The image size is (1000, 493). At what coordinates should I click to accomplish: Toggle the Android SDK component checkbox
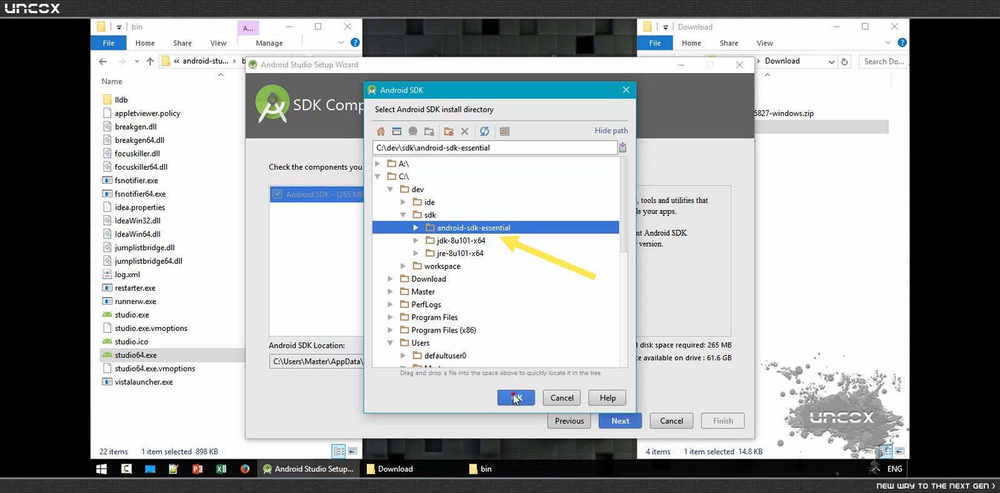277,194
